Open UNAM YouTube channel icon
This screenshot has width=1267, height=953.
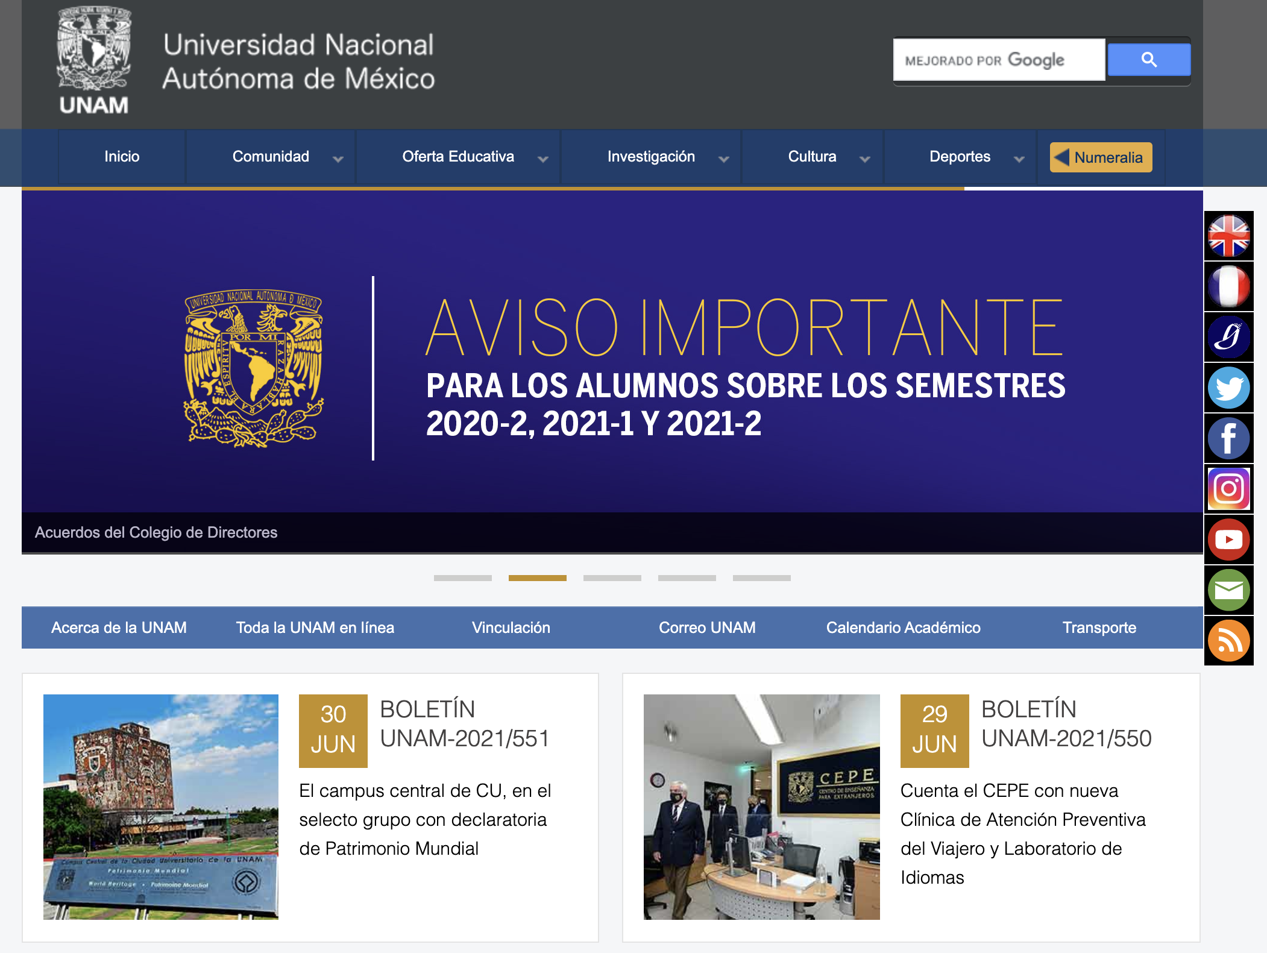(1228, 539)
